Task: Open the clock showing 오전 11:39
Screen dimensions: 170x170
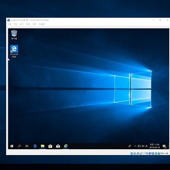Action: (x=155, y=146)
